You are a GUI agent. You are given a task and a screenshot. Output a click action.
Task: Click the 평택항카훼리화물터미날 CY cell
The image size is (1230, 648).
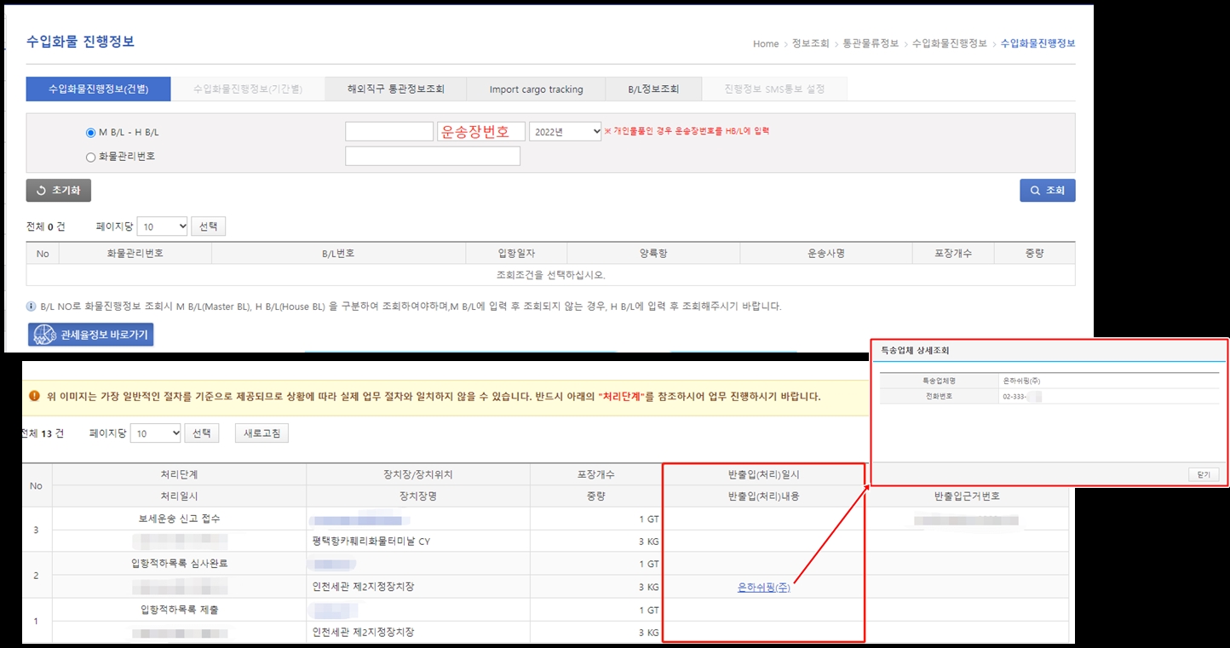[417, 542]
